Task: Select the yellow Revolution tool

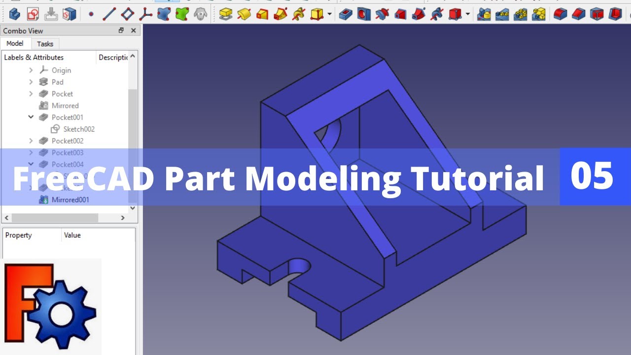Action: click(244, 14)
